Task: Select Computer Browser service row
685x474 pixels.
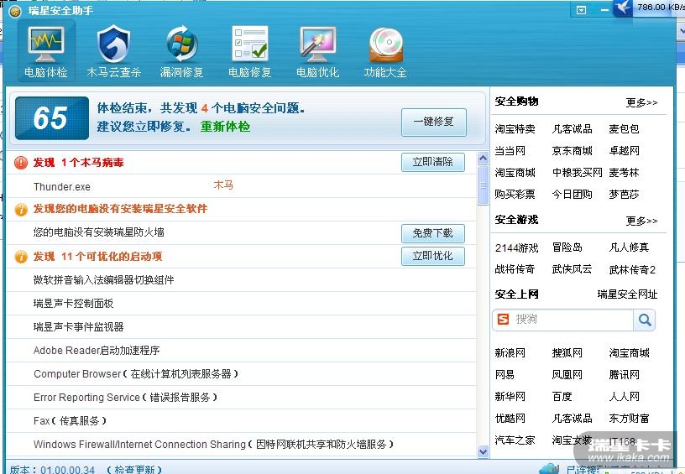Action: click(x=241, y=374)
